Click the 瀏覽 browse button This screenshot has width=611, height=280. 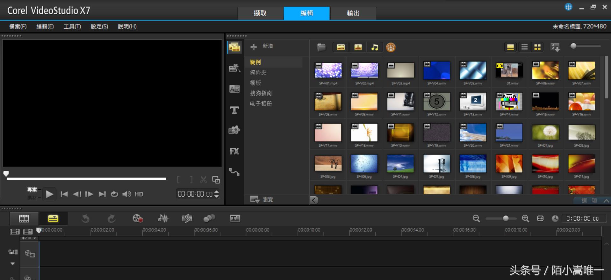(x=262, y=199)
